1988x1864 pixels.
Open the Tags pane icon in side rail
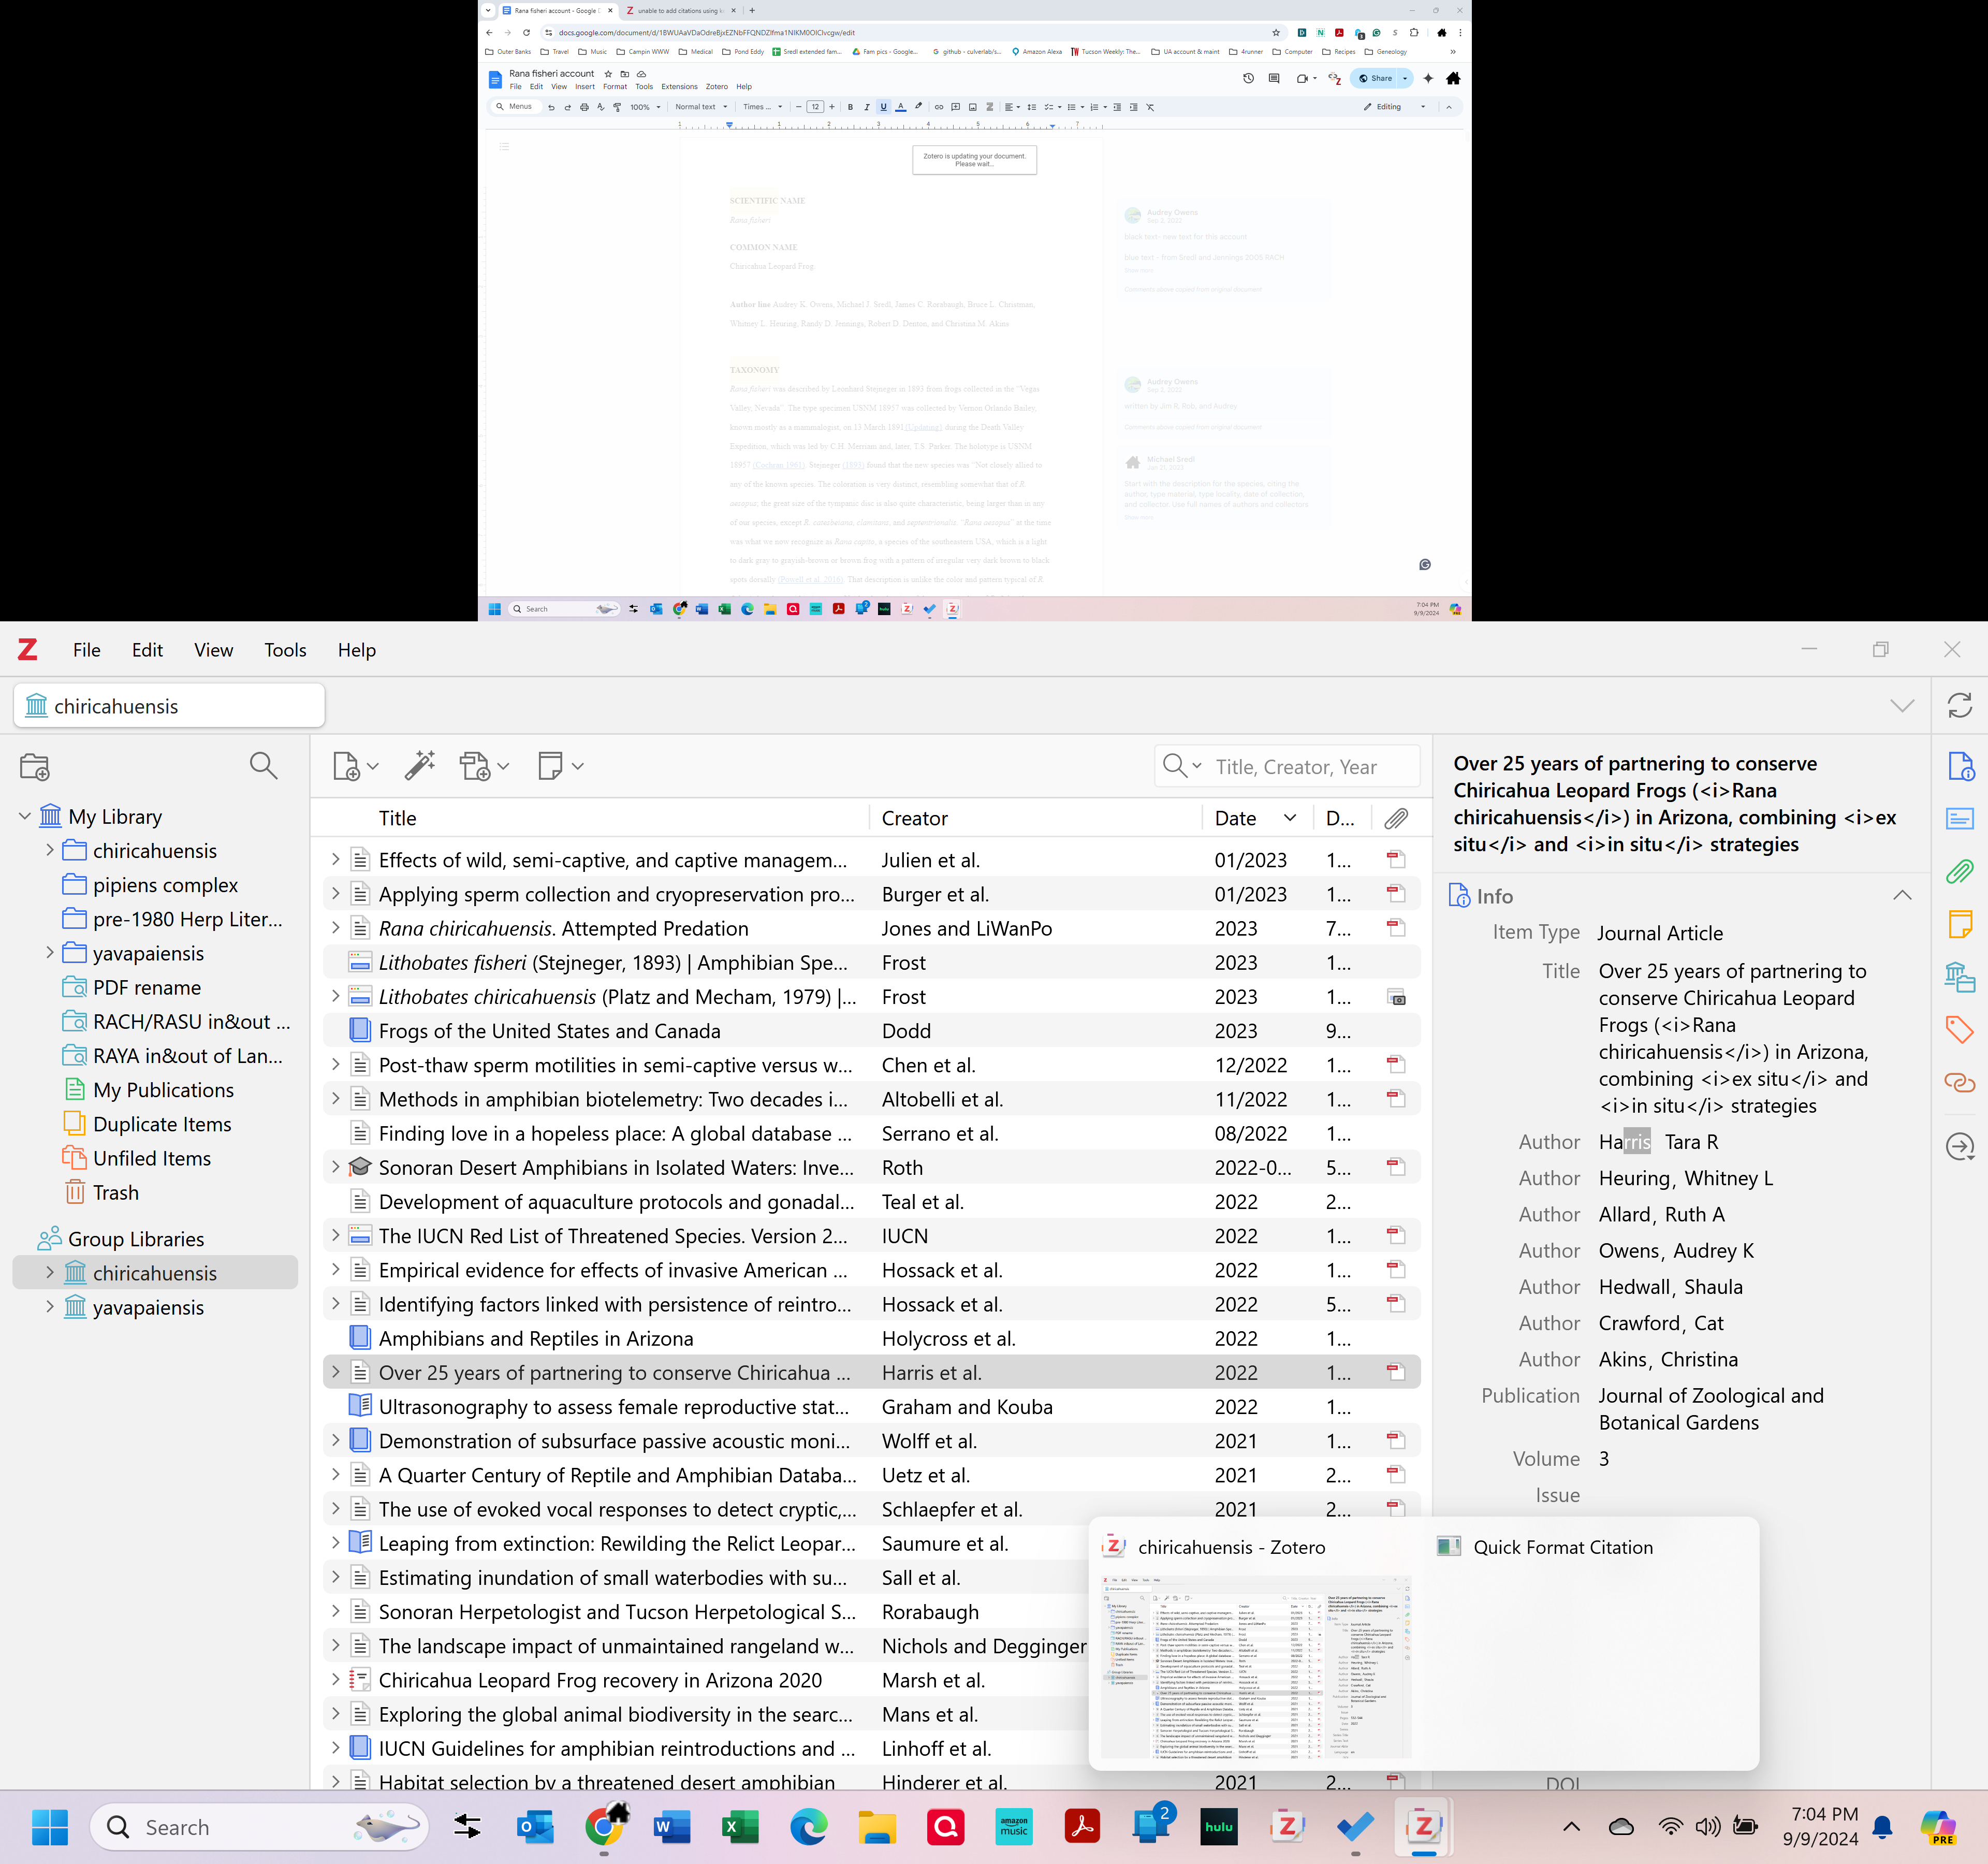pyautogui.click(x=1959, y=1029)
